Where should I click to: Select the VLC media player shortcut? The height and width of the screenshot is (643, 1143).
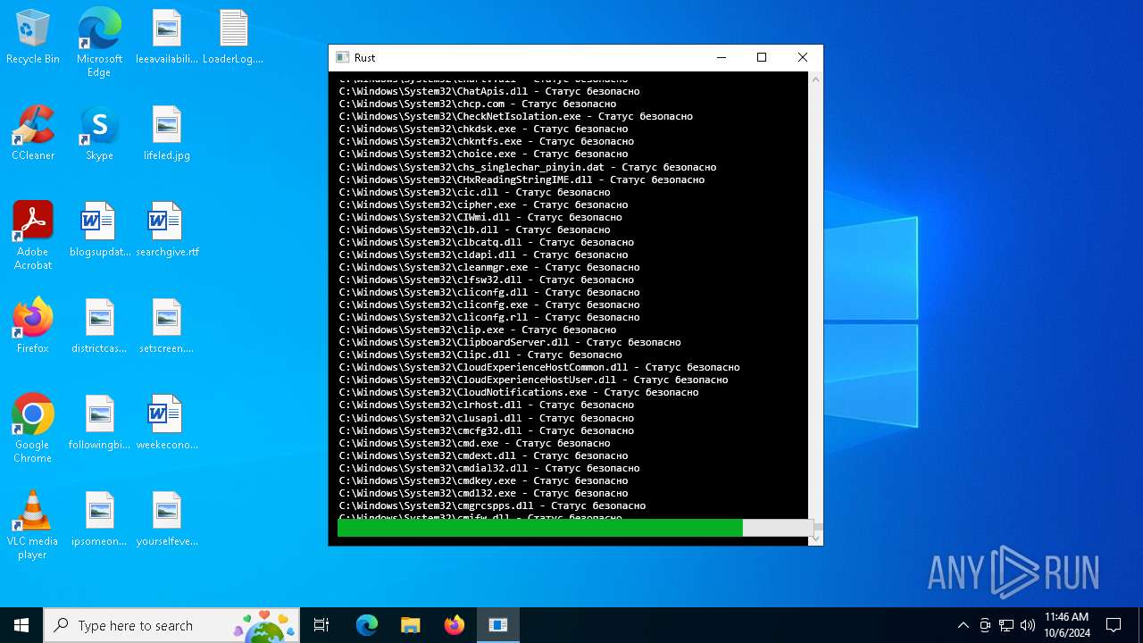[33, 525]
